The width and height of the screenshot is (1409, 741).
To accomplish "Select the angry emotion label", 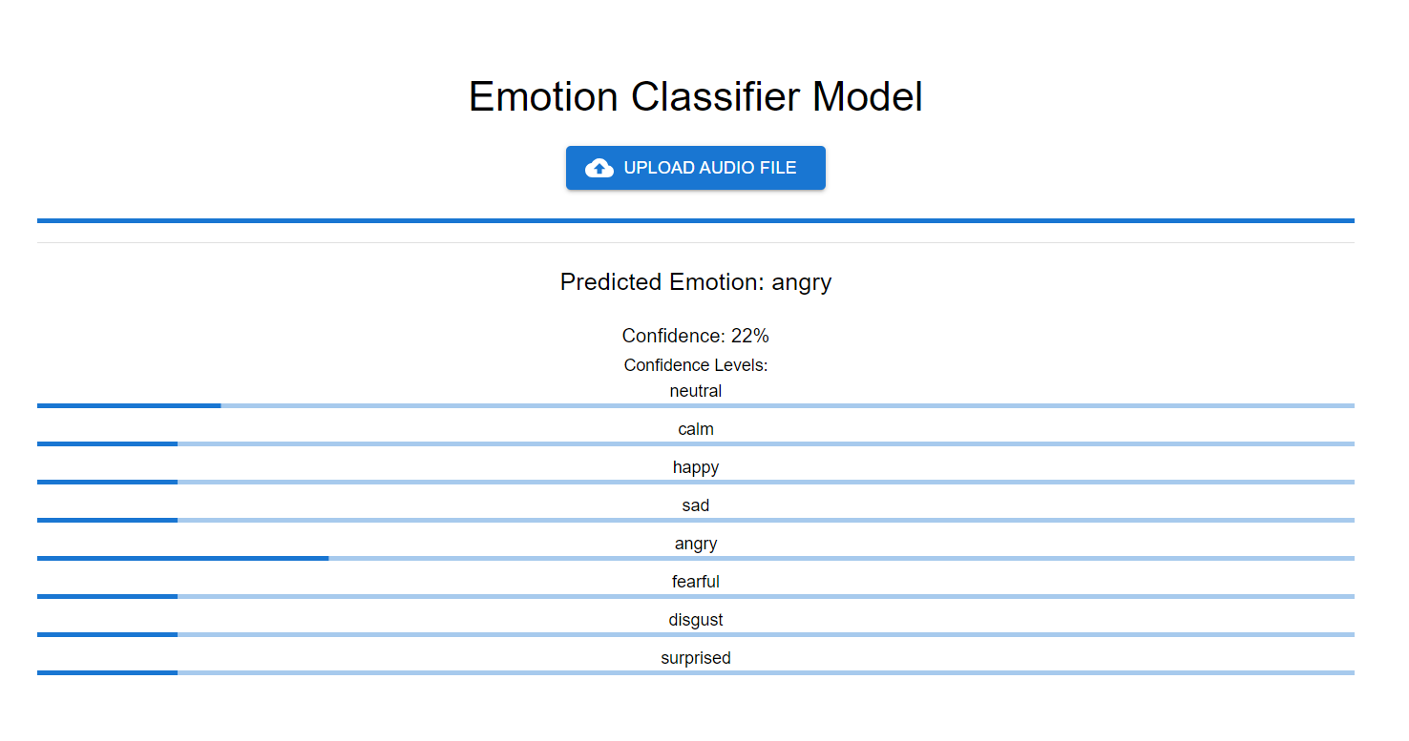I will (696, 544).
